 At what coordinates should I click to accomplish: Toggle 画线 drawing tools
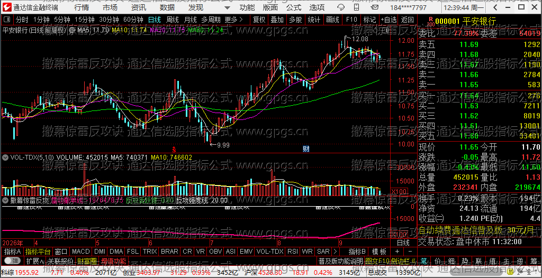click(332, 20)
